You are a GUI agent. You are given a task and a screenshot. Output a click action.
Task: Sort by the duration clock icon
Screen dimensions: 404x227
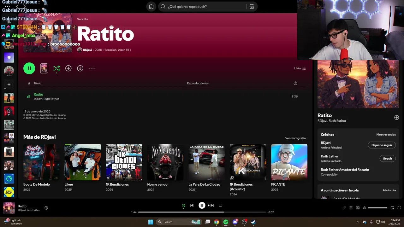pos(295,83)
